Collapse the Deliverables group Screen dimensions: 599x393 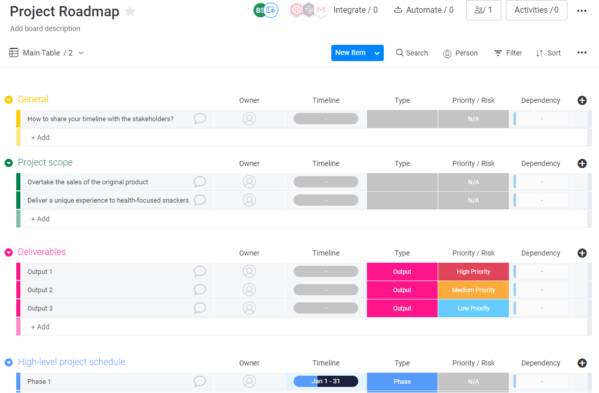click(x=8, y=252)
